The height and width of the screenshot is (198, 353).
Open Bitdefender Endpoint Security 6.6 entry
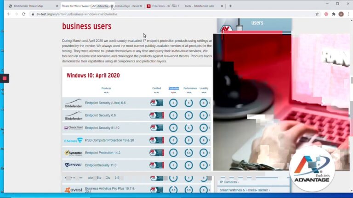pyautogui.click(x=100, y=115)
